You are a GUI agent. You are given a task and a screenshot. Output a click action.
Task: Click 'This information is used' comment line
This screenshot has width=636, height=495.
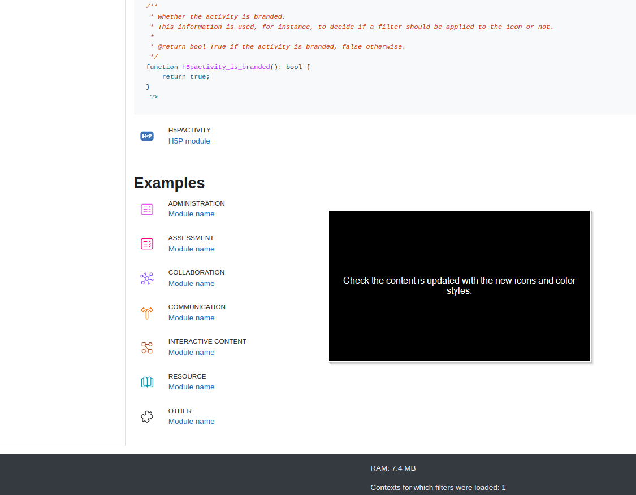point(352,27)
